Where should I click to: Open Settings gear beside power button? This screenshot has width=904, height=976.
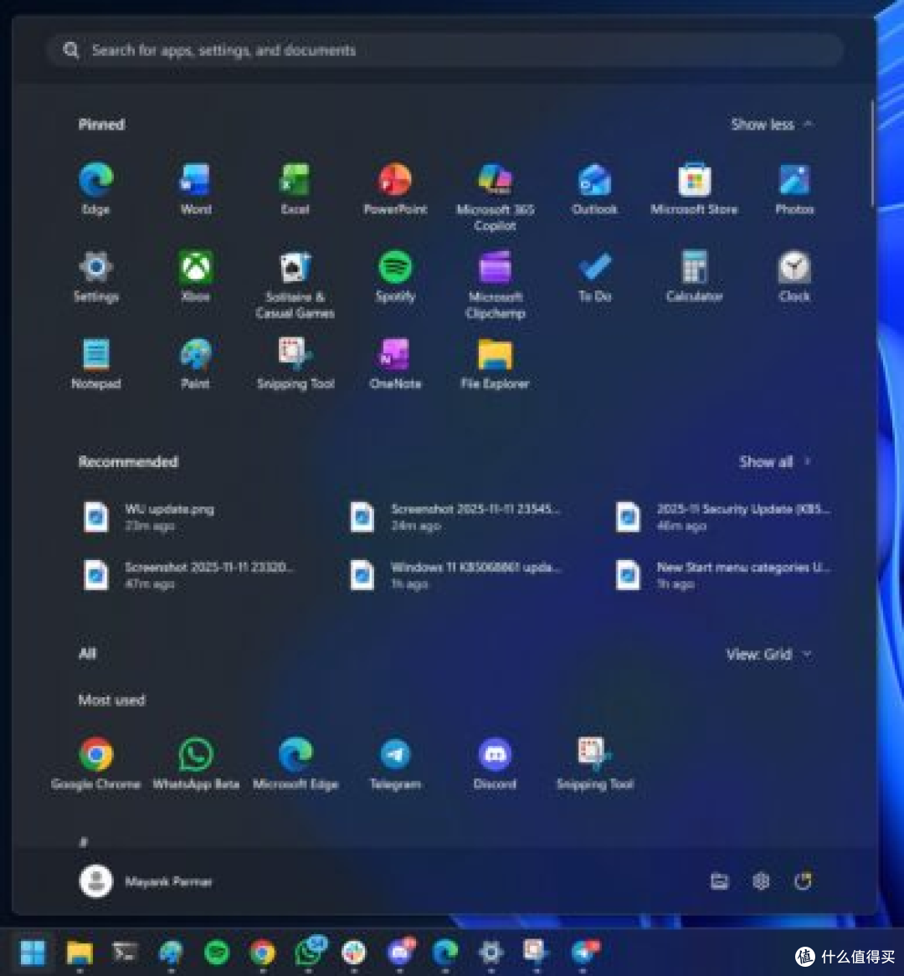tap(761, 881)
